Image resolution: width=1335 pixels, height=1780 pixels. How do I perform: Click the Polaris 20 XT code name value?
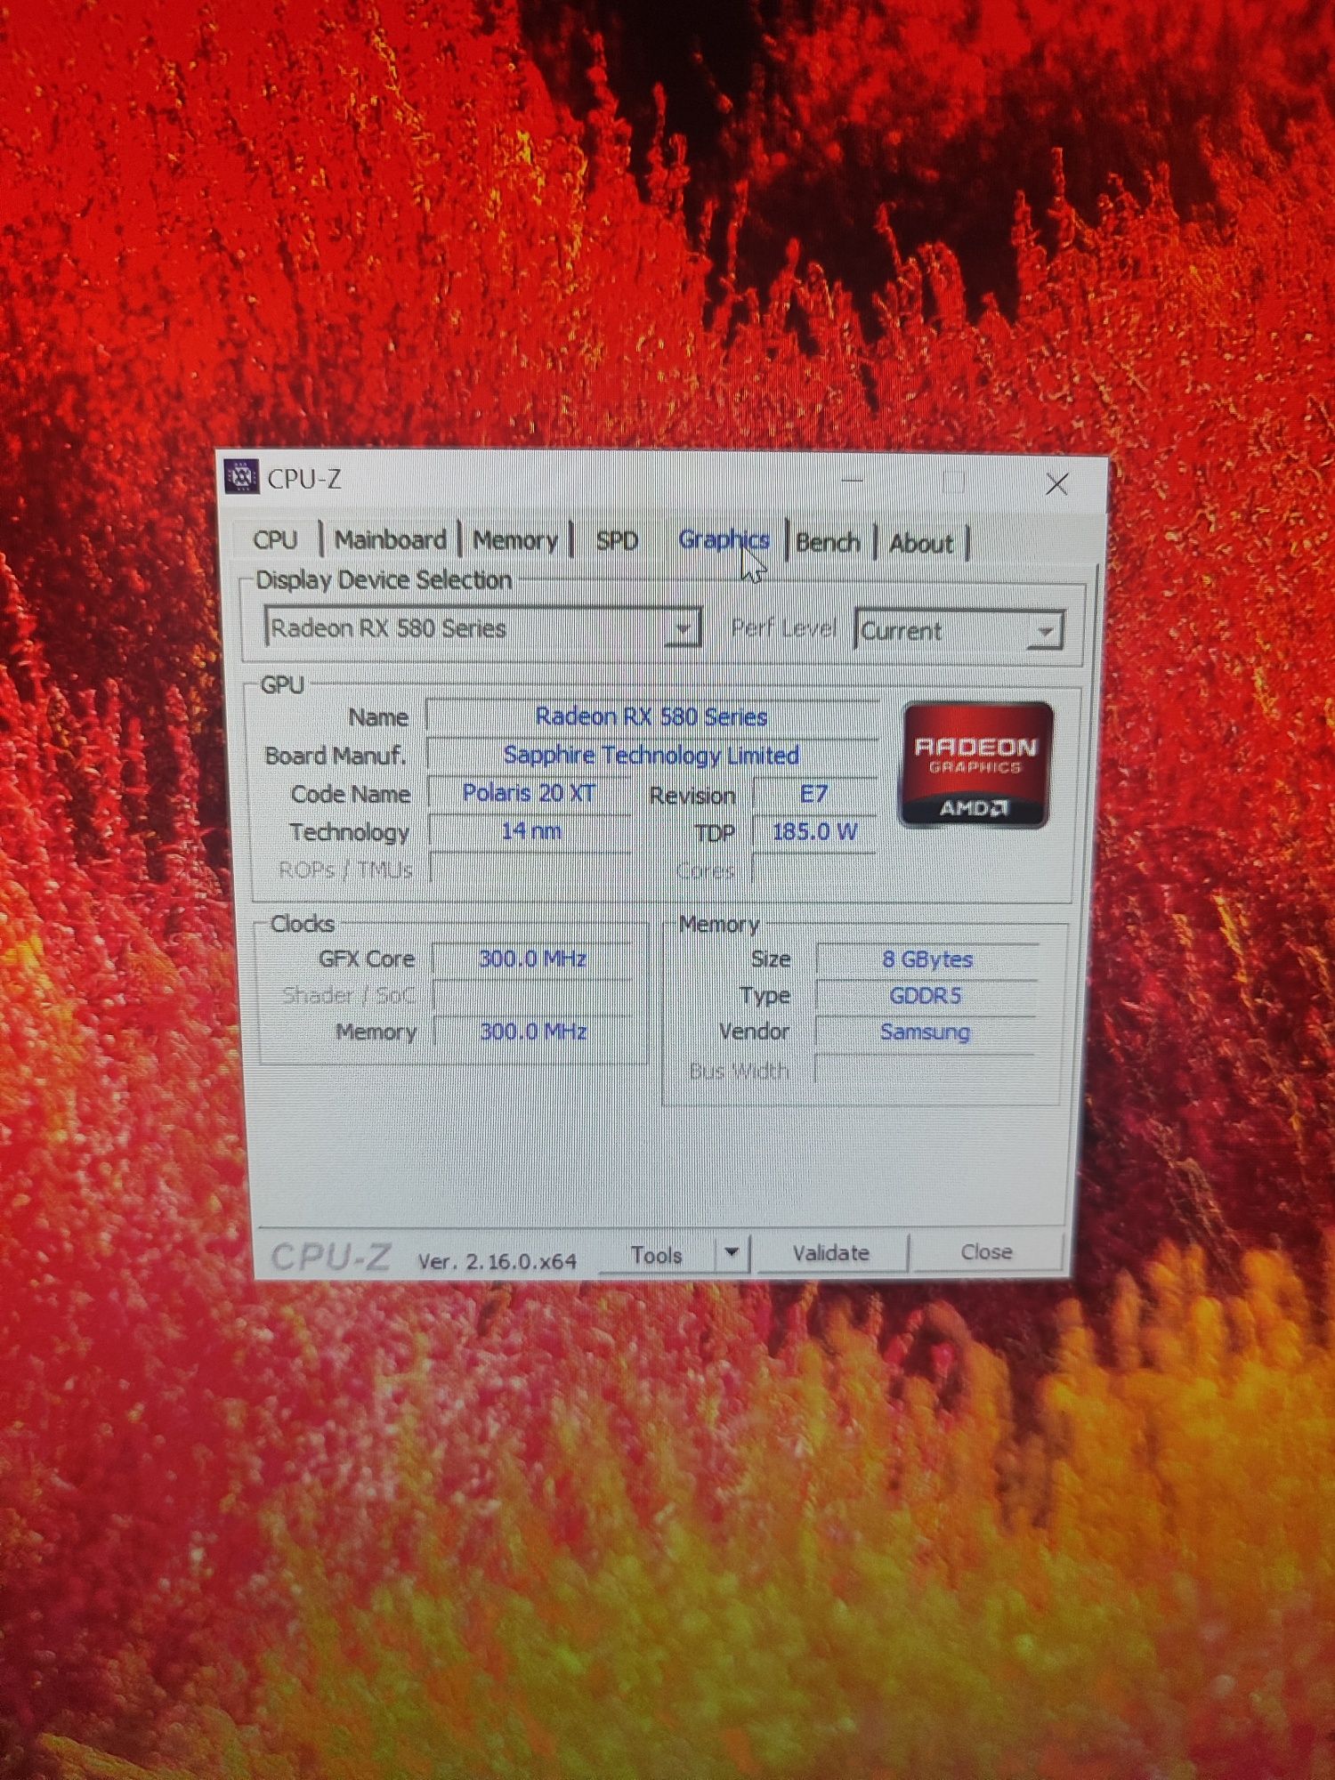click(x=530, y=793)
